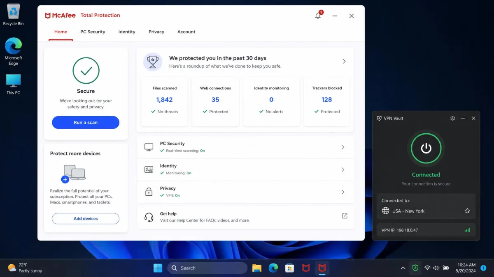Open the Windows notification center badge
Viewport: 494px width, 277px height.
point(484,268)
